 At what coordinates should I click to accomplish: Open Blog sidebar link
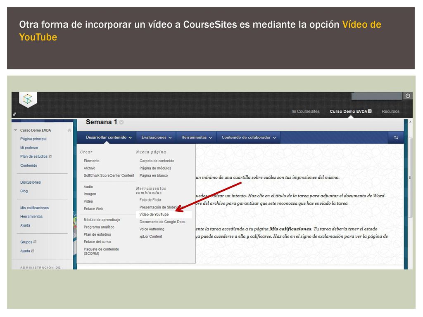[24, 191]
